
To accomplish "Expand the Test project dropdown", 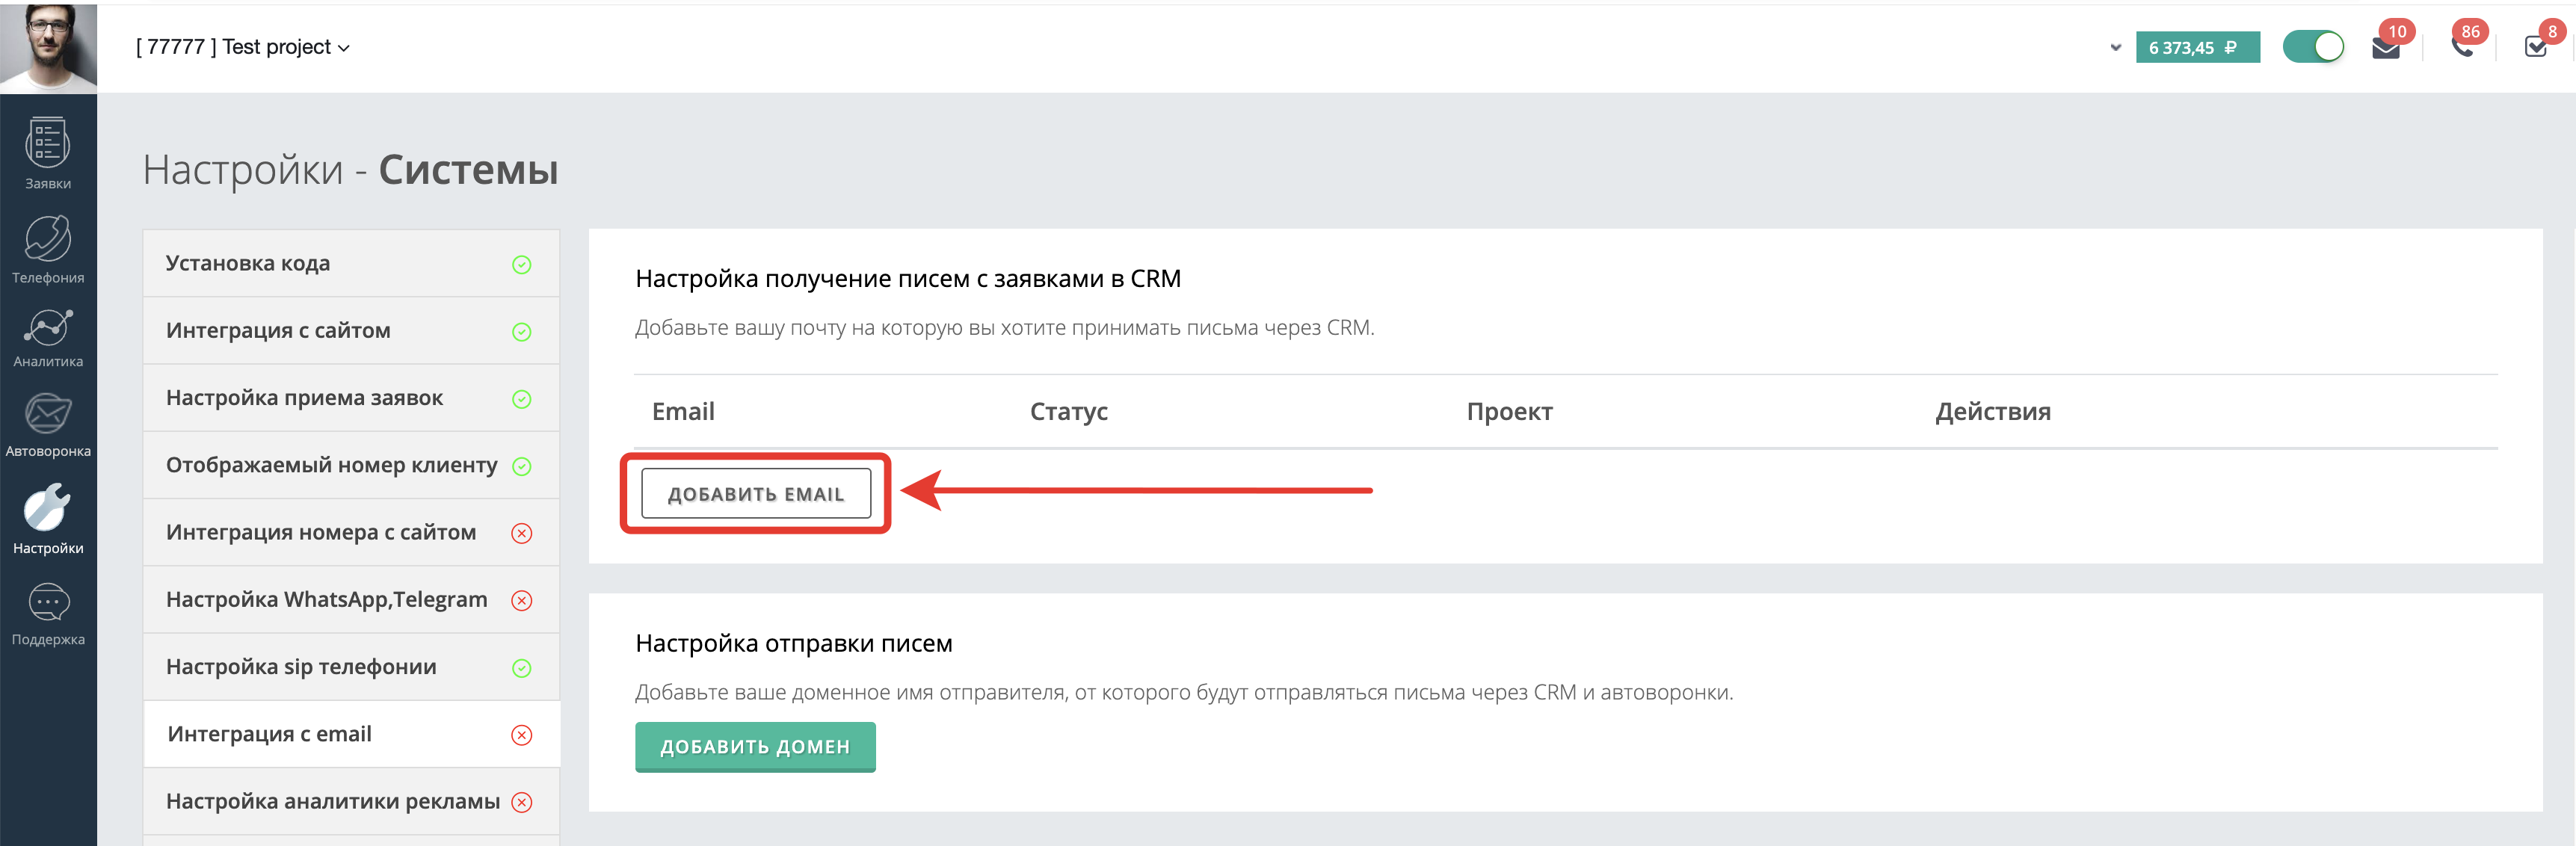I will pos(243,47).
